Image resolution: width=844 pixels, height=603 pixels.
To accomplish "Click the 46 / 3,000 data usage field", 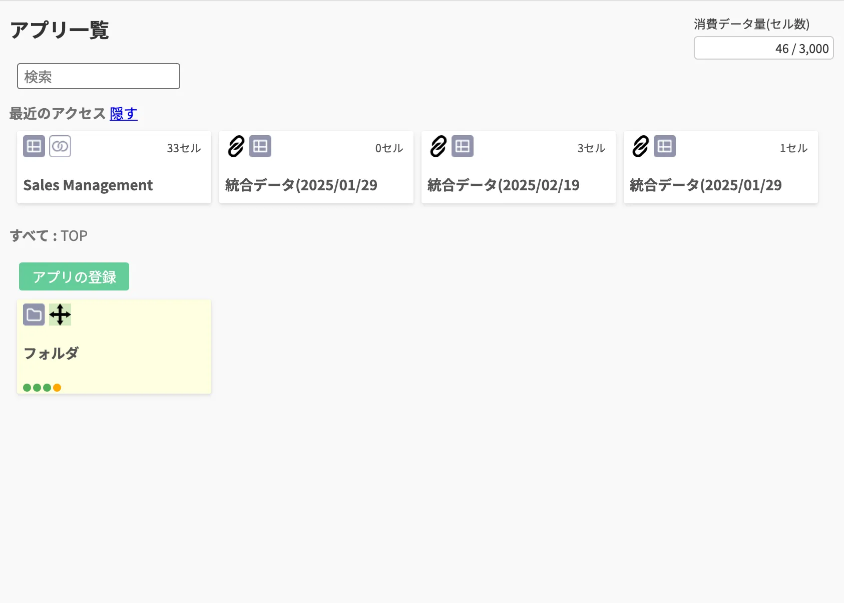I will pos(764,48).
